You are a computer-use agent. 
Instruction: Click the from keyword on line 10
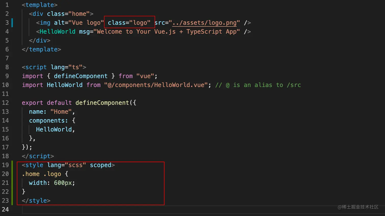(93, 85)
